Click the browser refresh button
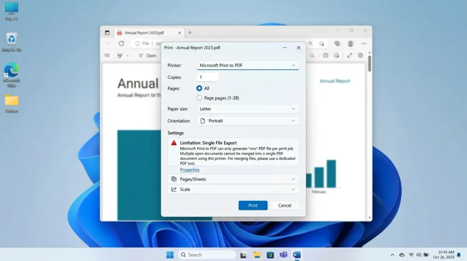467x261 pixels. [121, 43]
